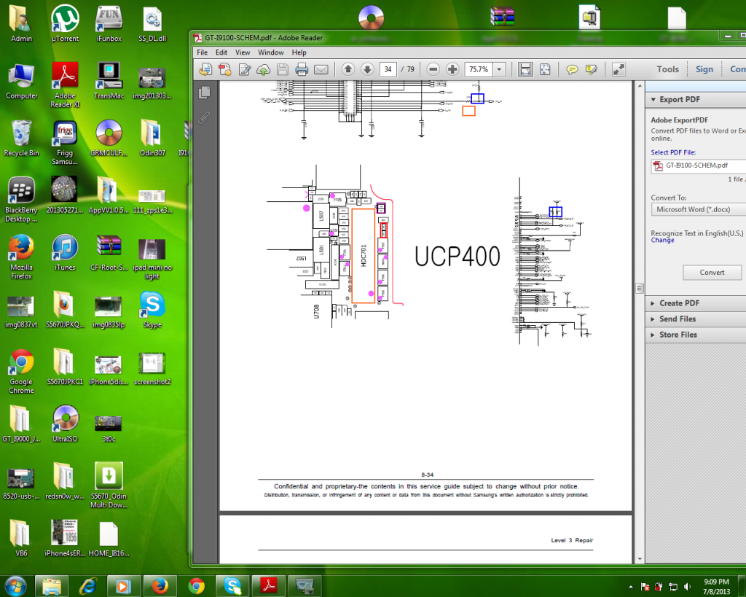The height and width of the screenshot is (597, 746).
Task: Select the highlight text tool
Action: pyautogui.click(x=592, y=69)
